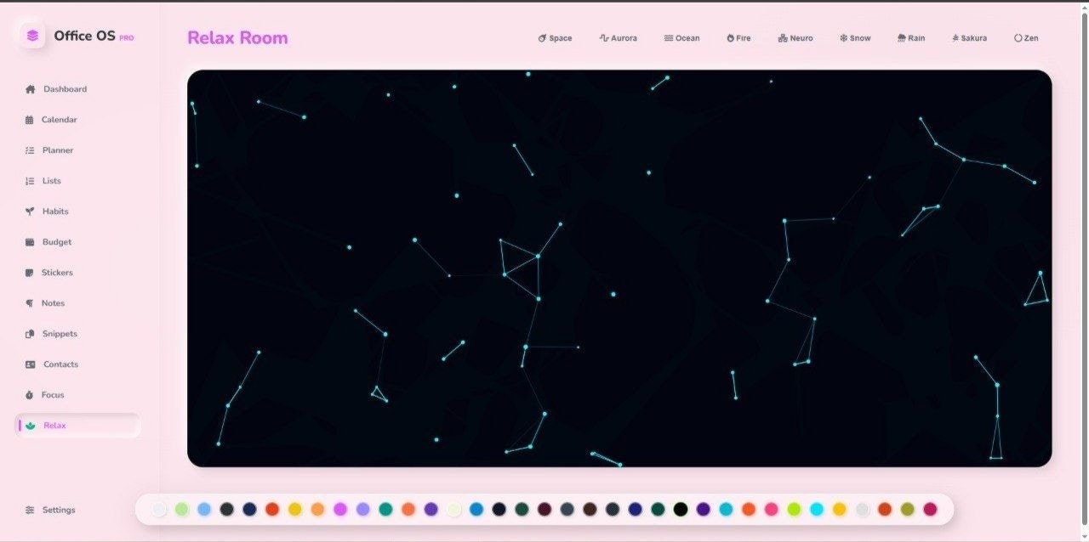Image resolution: width=1089 pixels, height=542 pixels.
Task: Select the Ocean theme
Action: point(682,38)
